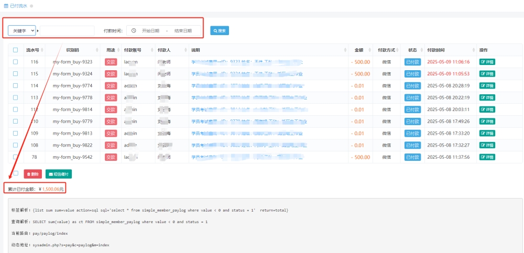Open the description link in row 116
Image resolution: width=524 pixels, height=253 pixels.
pos(247,62)
